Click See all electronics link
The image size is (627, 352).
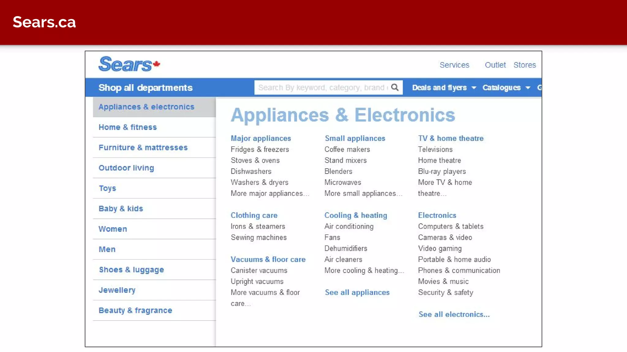454,314
